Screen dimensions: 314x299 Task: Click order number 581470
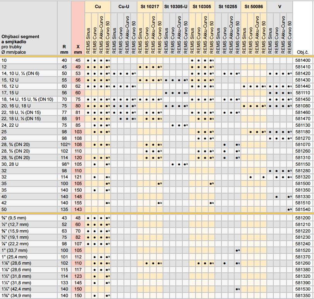[303, 119]
